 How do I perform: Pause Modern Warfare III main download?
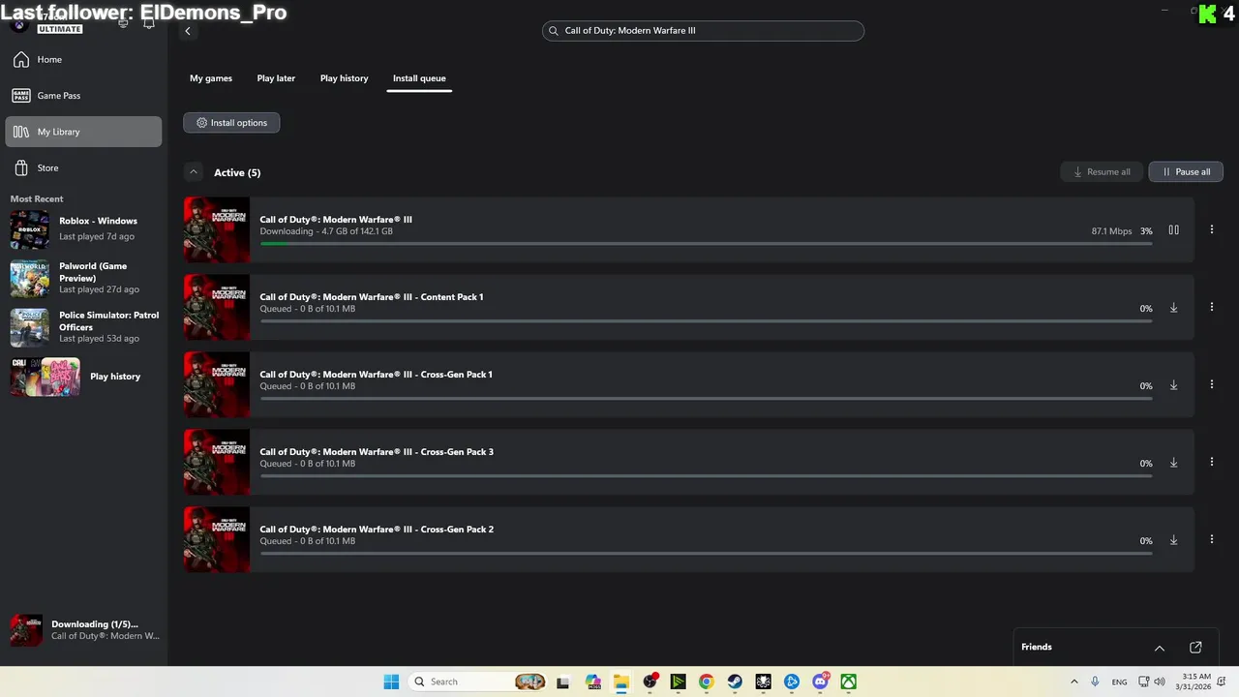(1173, 230)
